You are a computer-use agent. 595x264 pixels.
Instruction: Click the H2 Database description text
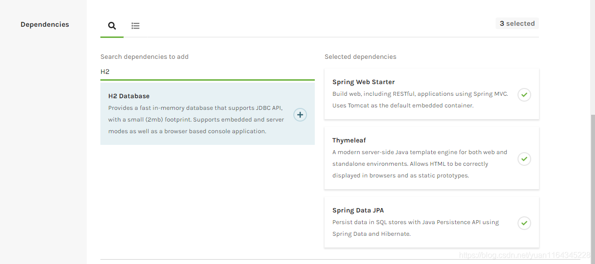click(x=195, y=119)
